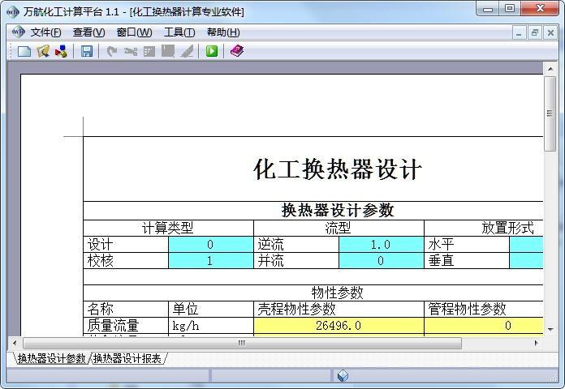Open the 工具(T) menu
The image size is (565, 389).
pos(179,32)
